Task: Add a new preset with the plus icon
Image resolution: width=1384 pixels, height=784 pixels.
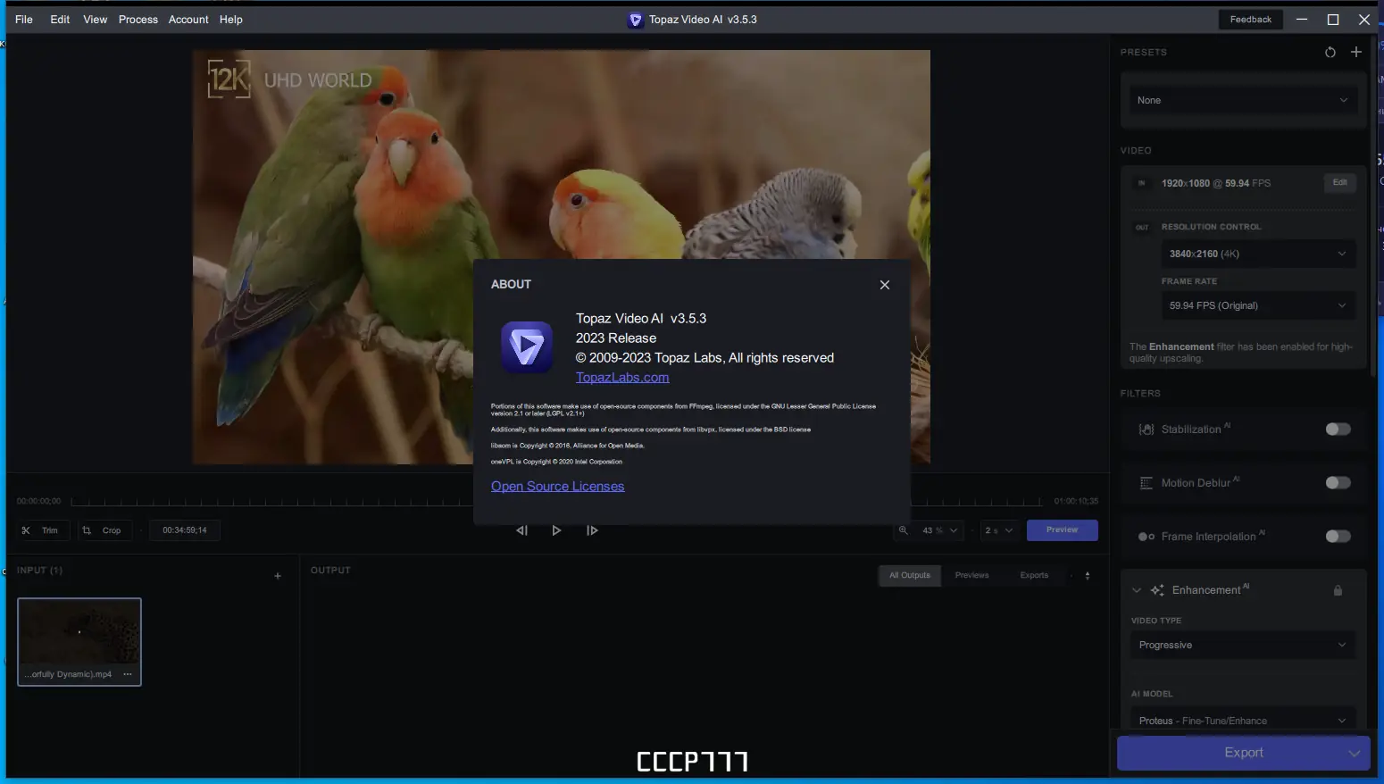Action: [1356, 52]
